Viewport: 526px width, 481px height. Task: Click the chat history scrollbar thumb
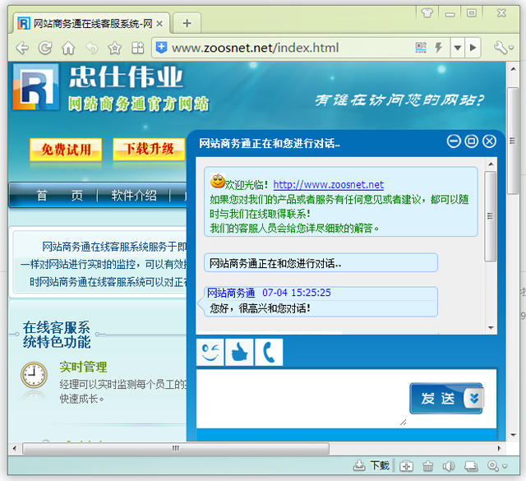click(x=491, y=216)
